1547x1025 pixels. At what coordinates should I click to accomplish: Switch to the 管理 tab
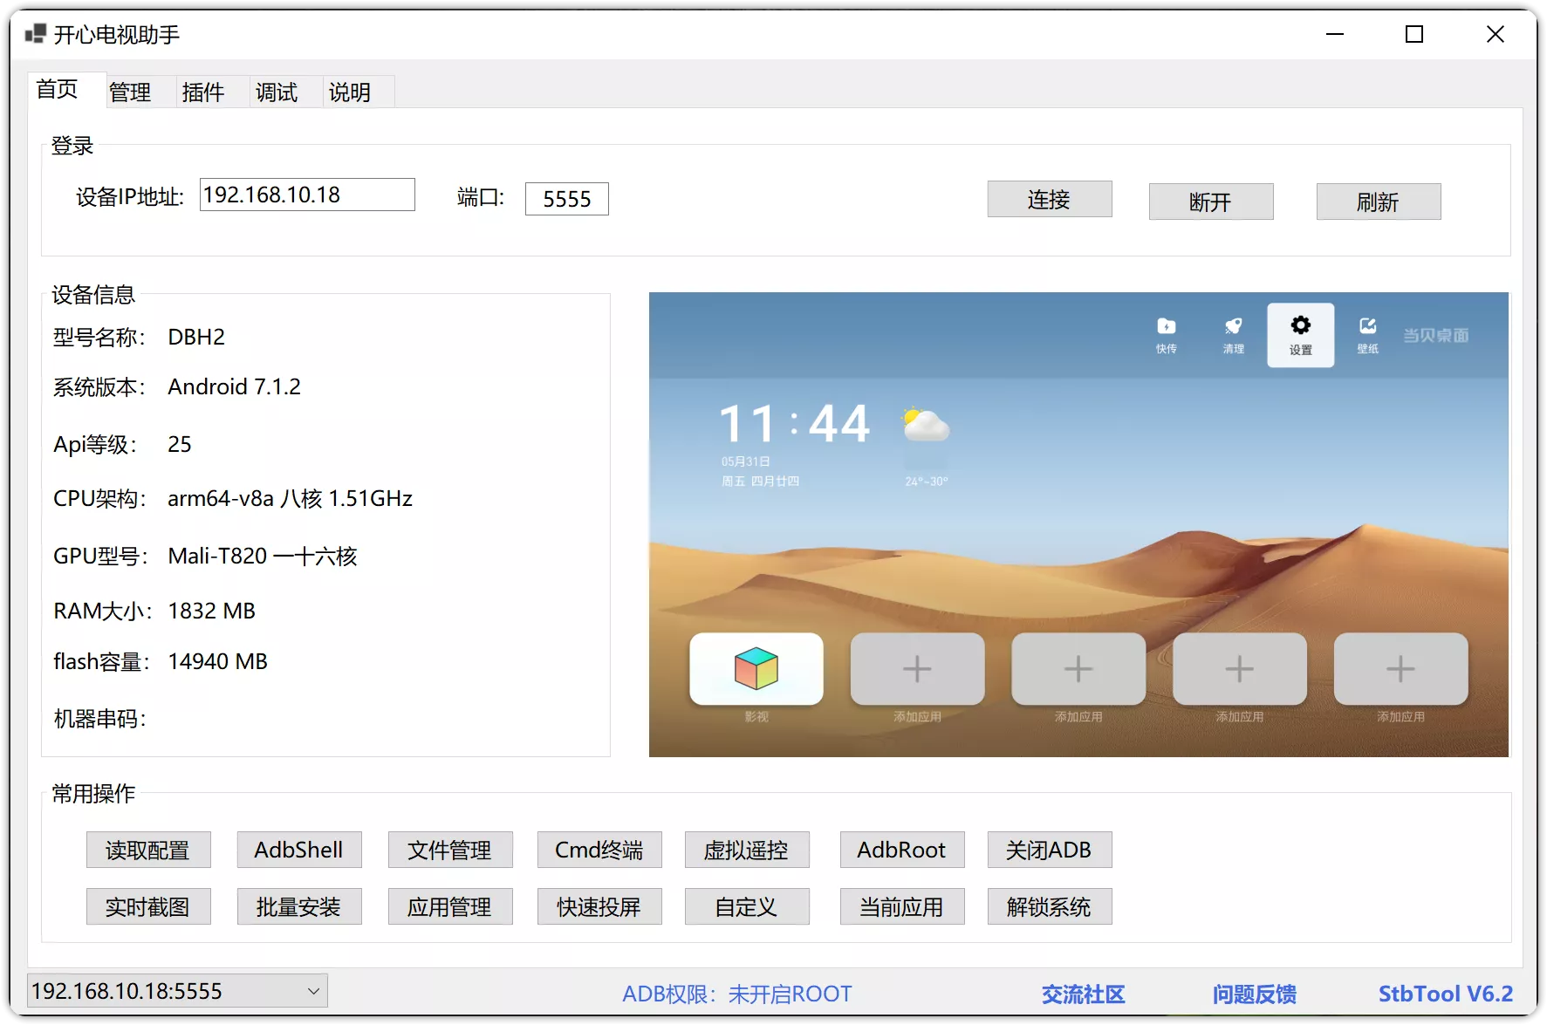[129, 91]
